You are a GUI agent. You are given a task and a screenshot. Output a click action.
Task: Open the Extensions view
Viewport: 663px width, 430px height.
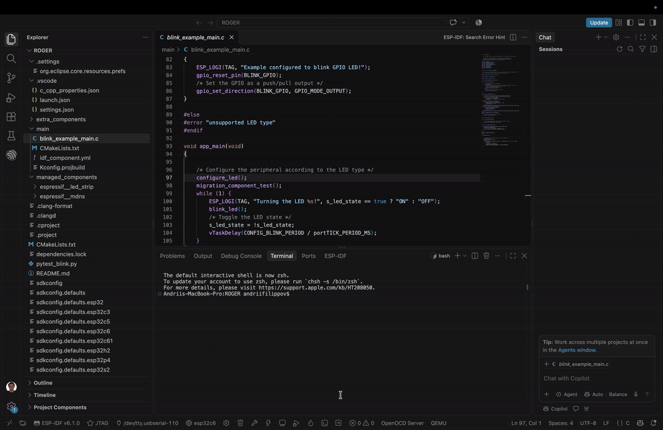point(11,117)
